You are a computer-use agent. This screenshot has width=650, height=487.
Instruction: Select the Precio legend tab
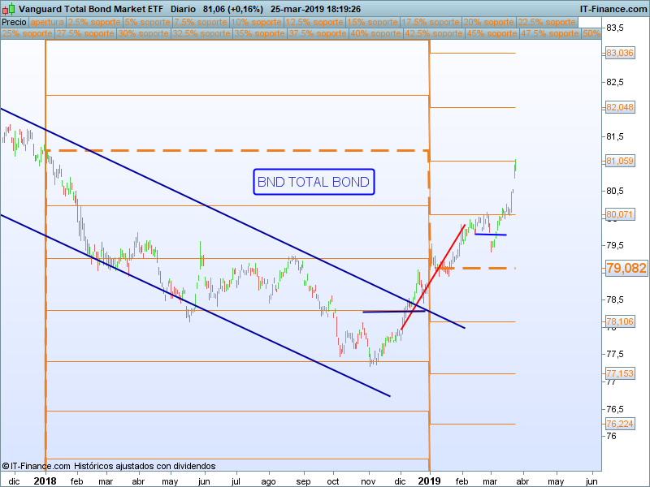pyautogui.click(x=14, y=22)
